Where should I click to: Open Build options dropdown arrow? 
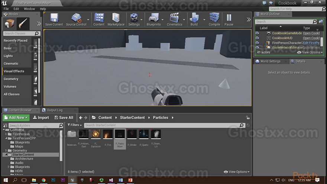[x=204, y=20]
